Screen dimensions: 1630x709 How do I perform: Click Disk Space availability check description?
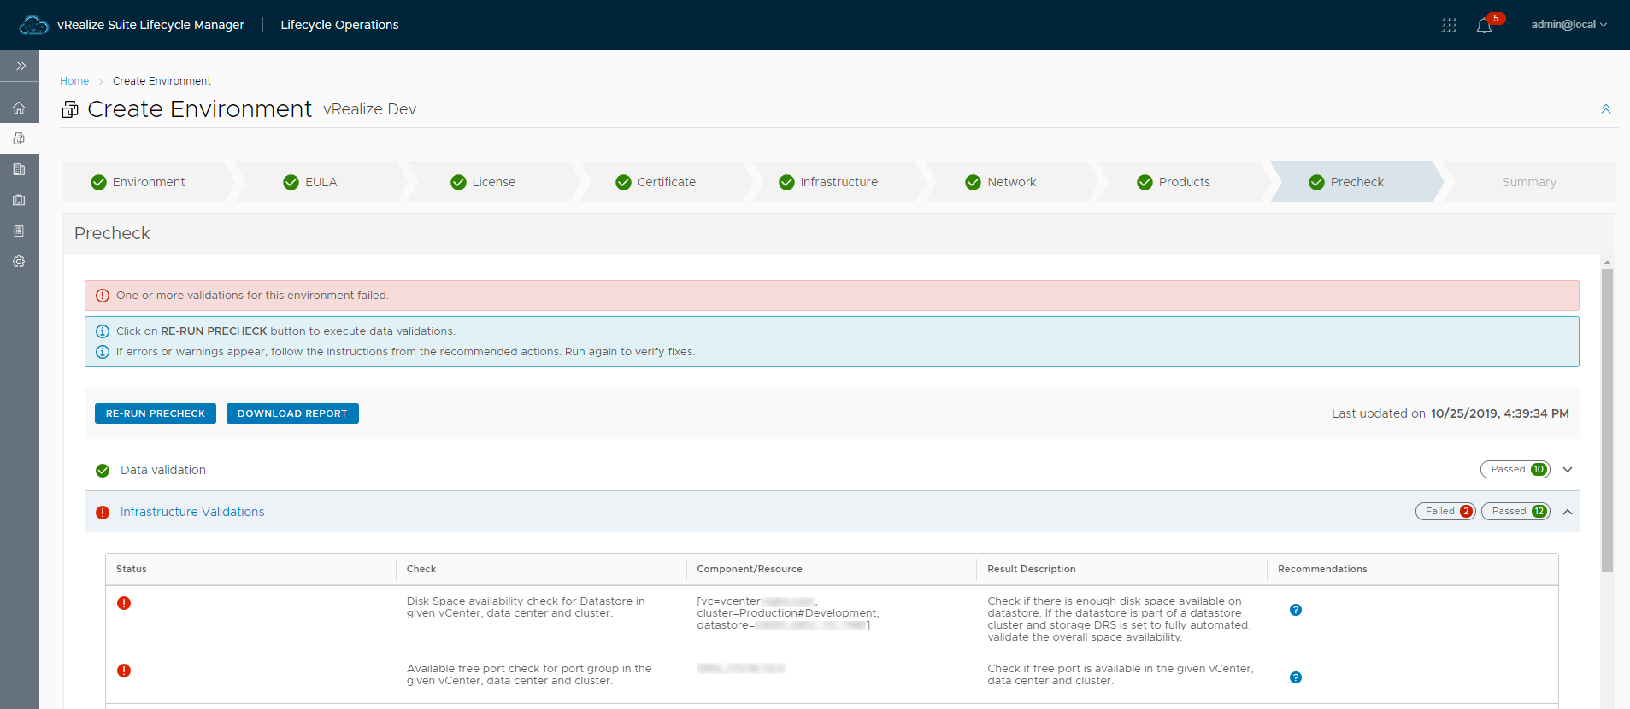click(x=526, y=607)
